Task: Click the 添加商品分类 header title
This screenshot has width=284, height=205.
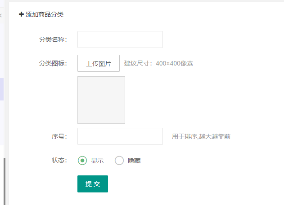Action: pyautogui.click(x=44, y=14)
